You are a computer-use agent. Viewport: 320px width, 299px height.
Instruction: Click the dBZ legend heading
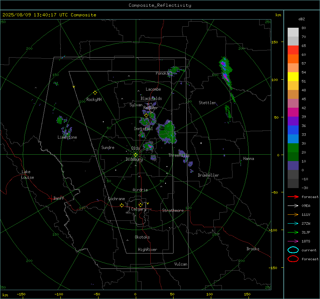point(302,19)
